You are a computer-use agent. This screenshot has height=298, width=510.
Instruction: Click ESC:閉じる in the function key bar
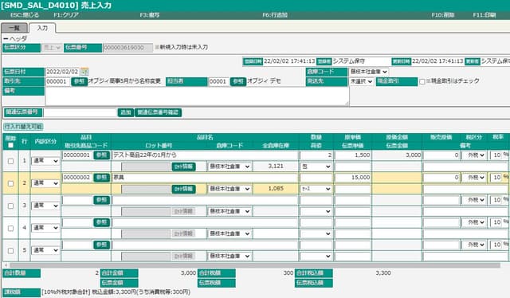pos(25,15)
